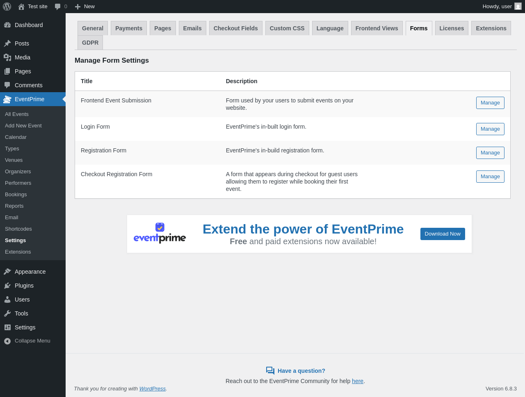Open All Events submenu item
The height and width of the screenshot is (397, 525).
point(33,114)
